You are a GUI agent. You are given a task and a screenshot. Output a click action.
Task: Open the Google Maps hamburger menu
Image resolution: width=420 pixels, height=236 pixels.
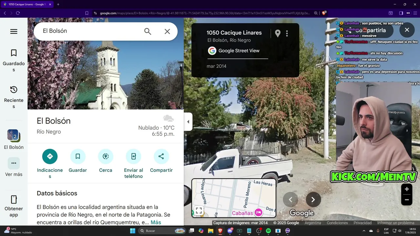click(x=14, y=31)
